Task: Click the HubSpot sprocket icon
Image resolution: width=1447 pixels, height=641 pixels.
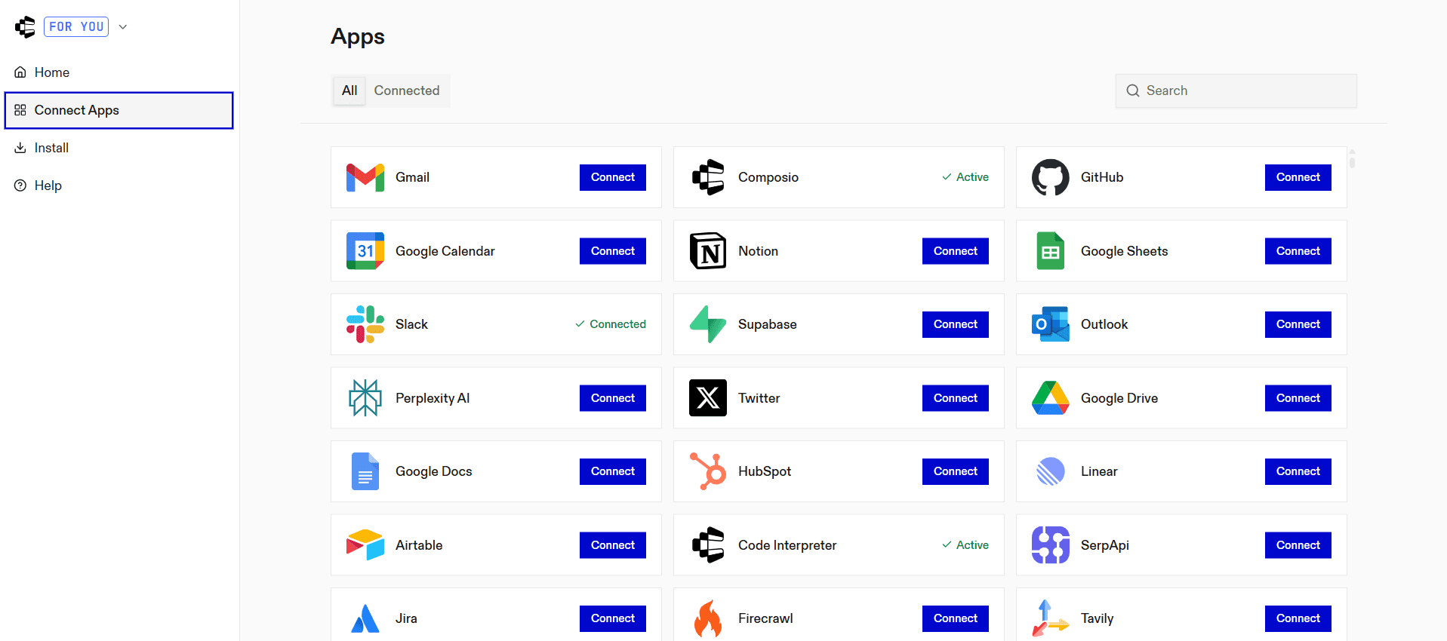Action: tap(708, 471)
